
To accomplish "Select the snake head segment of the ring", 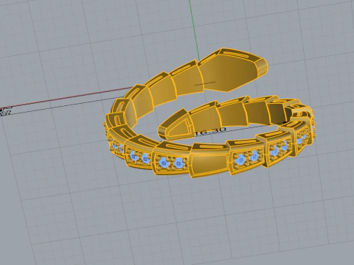I will pos(232,70).
